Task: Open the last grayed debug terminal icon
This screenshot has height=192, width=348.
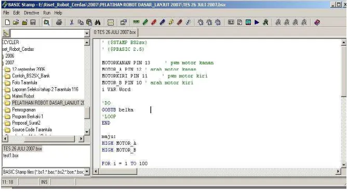Action: click(x=304, y=22)
